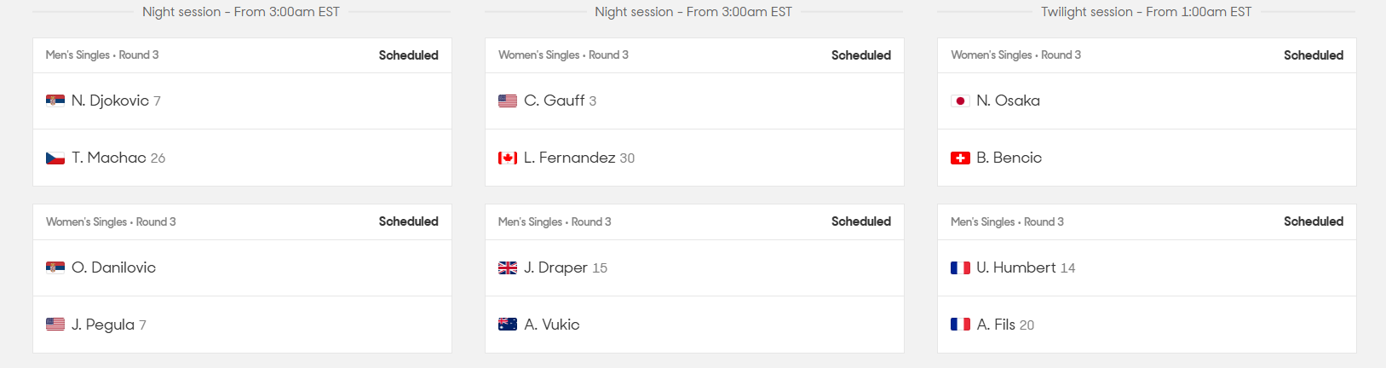Image resolution: width=1386 pixels, height=368 pixels.
Task: Click Scheduled status on Gauff vs Fernandez match
Action: click(x=861, y=55)
